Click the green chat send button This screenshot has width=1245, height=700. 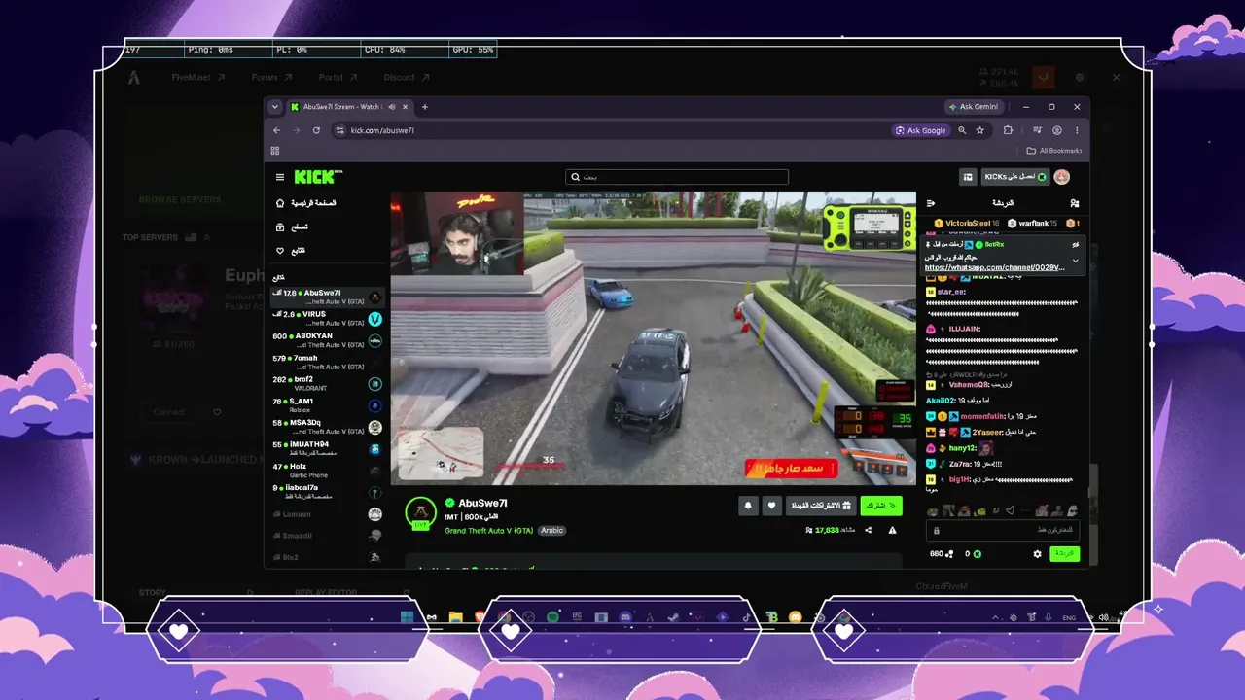click(x=1065, y=554)
